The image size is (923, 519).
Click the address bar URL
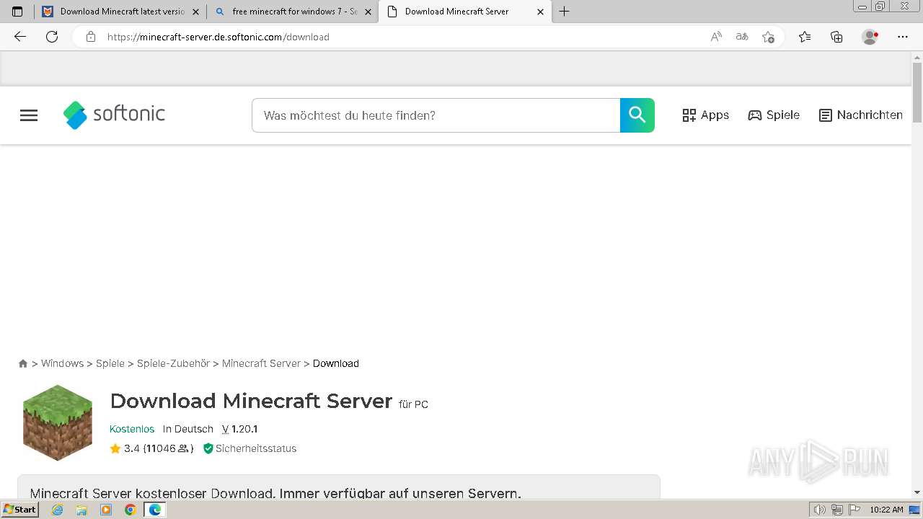[x=218, y=37]
